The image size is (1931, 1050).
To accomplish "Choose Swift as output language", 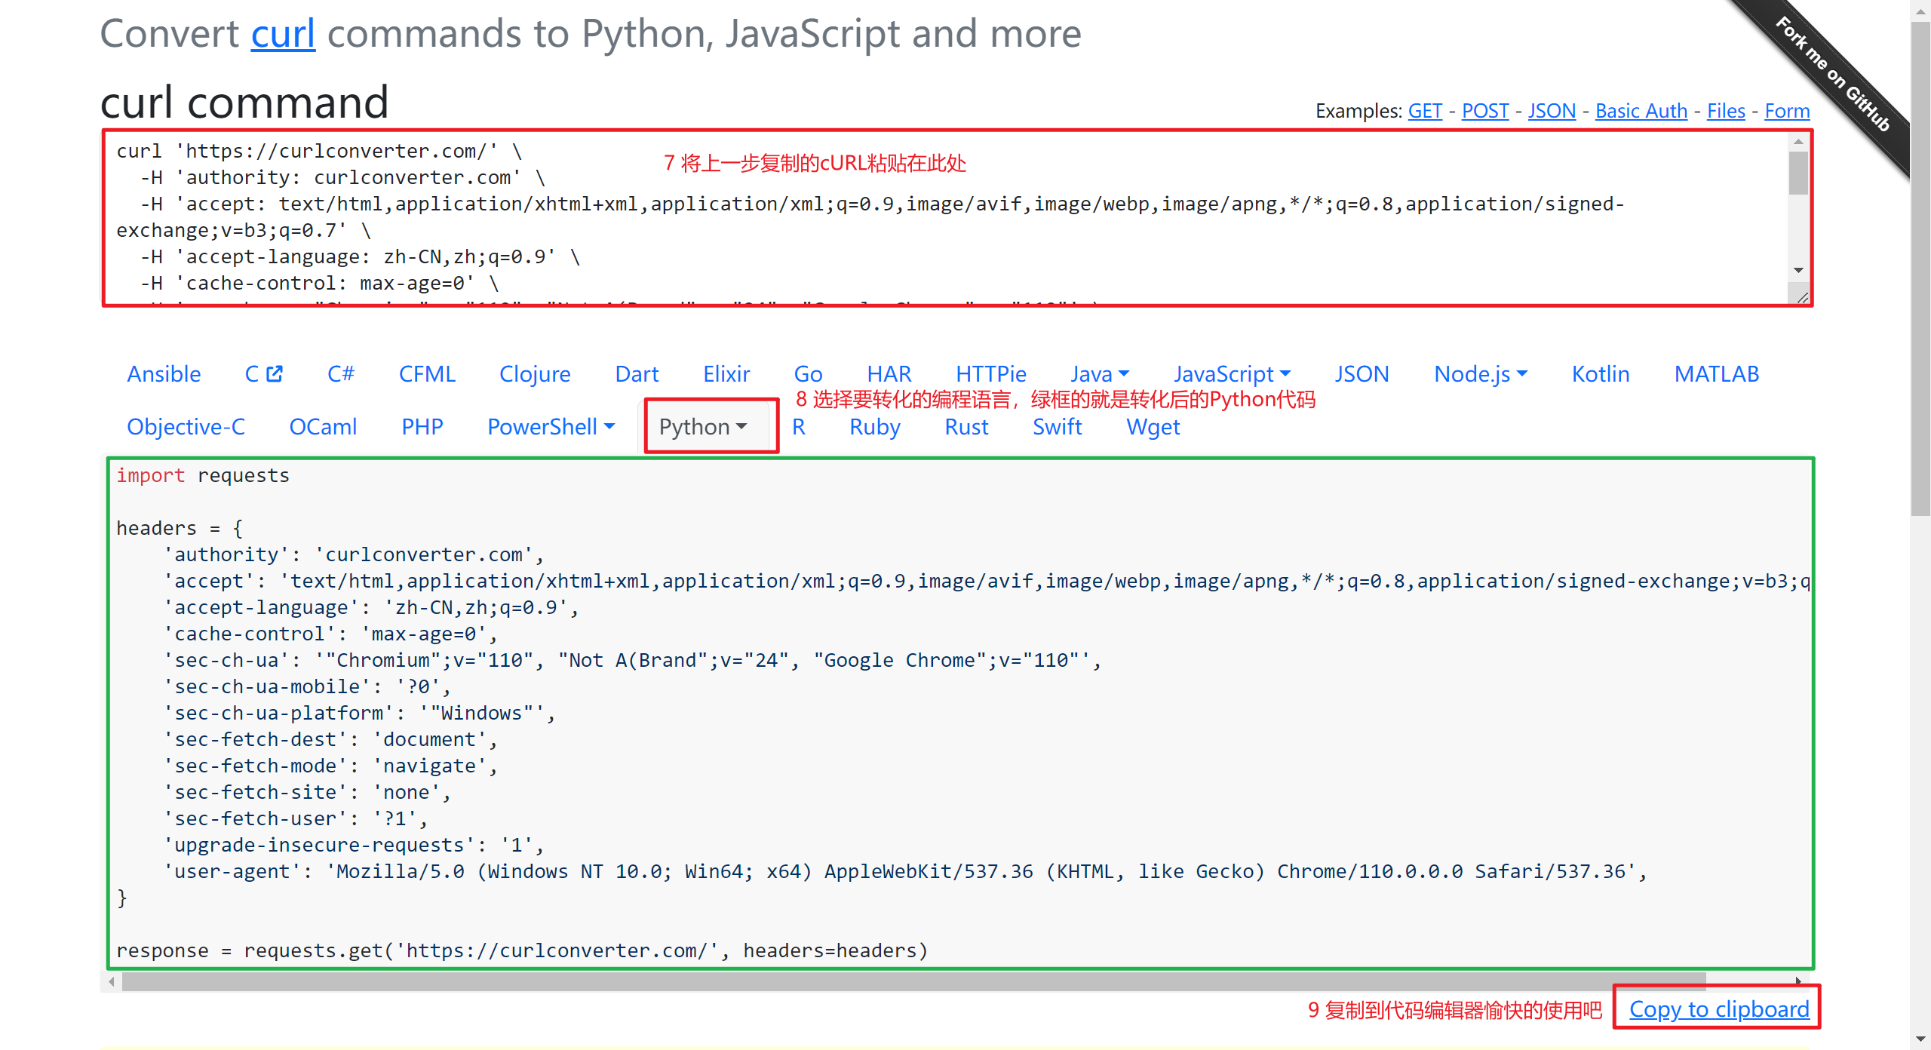I will (1057, 427).
